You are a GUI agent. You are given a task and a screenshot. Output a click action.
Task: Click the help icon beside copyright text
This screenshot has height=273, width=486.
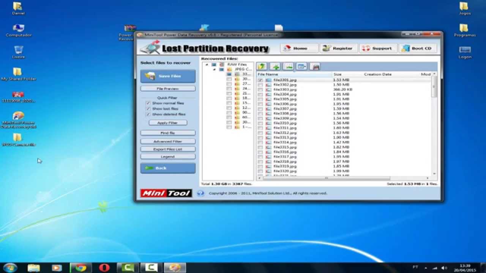(200, 193)
